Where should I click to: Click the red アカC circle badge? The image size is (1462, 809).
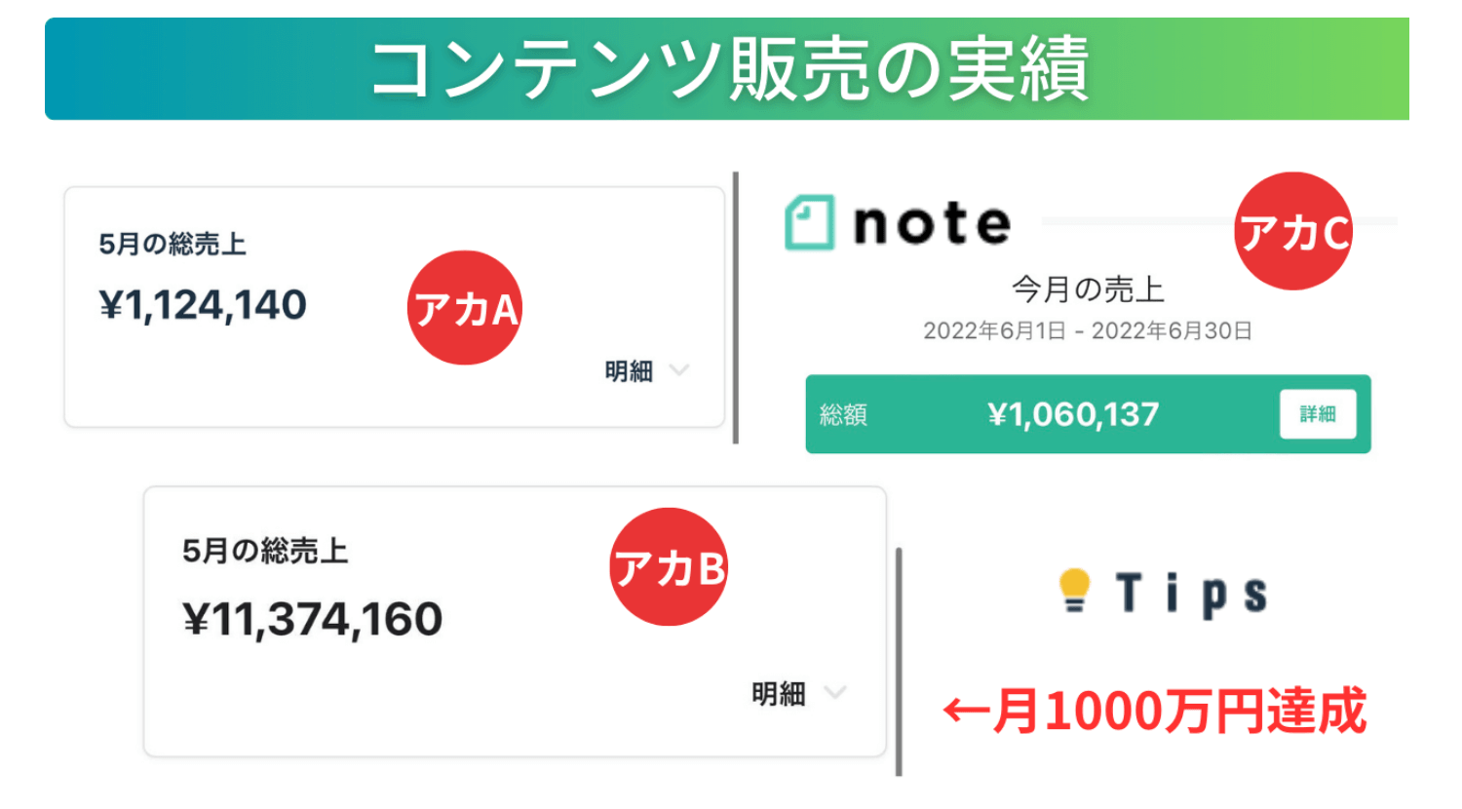1293,231
